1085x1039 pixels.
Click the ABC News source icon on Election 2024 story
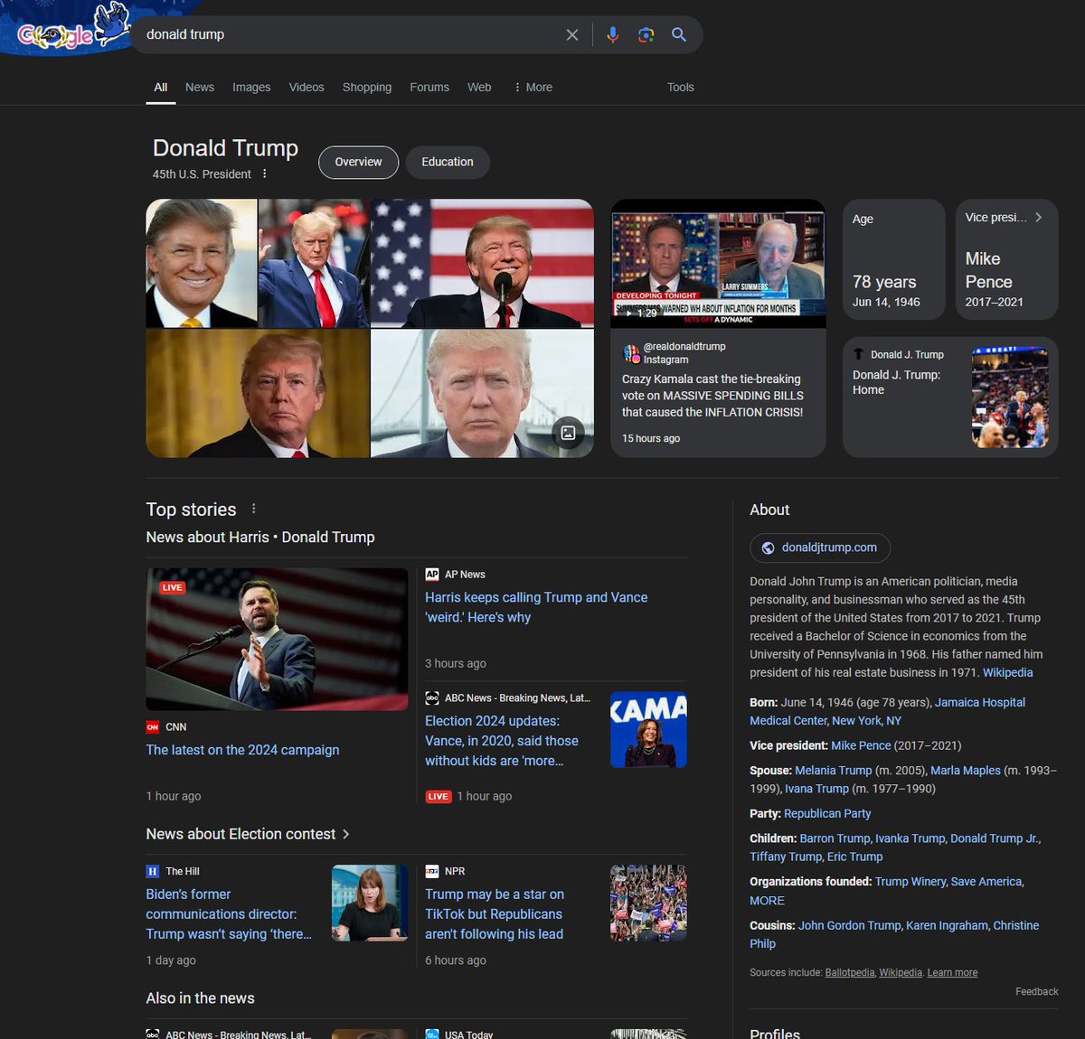coord(432,697)
